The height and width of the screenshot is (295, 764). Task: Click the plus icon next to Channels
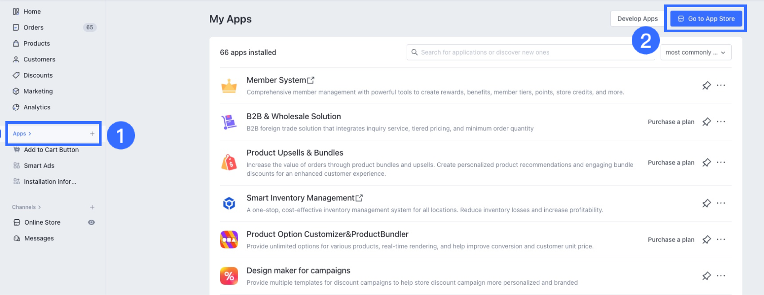[x=92, y=207]
